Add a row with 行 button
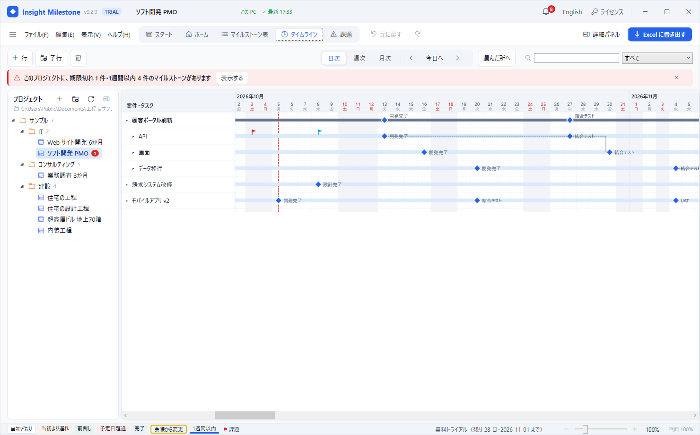 [x=20, y=58]
